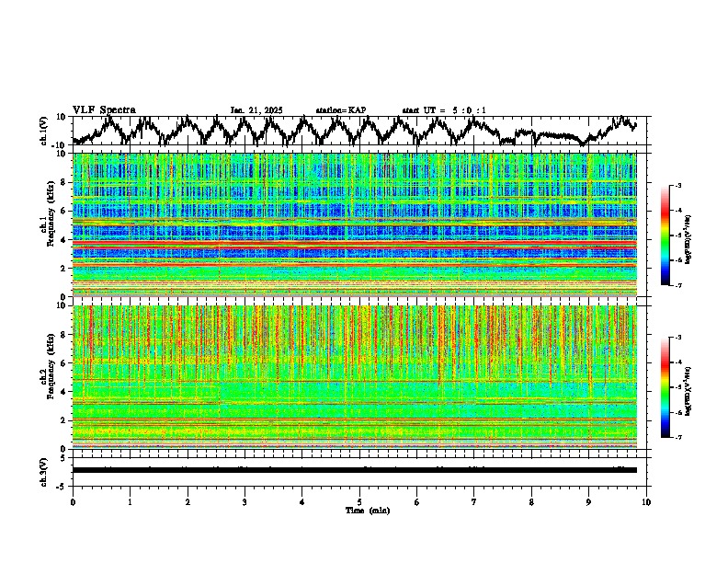Click the "-7" label on ch.1 color scale
Image resolution: width=728 pixels, height=563 pixels.
678,285
